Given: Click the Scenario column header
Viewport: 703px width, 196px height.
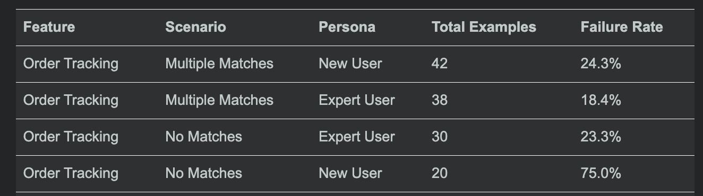Looking at the screenshot, I should (195, 27).
